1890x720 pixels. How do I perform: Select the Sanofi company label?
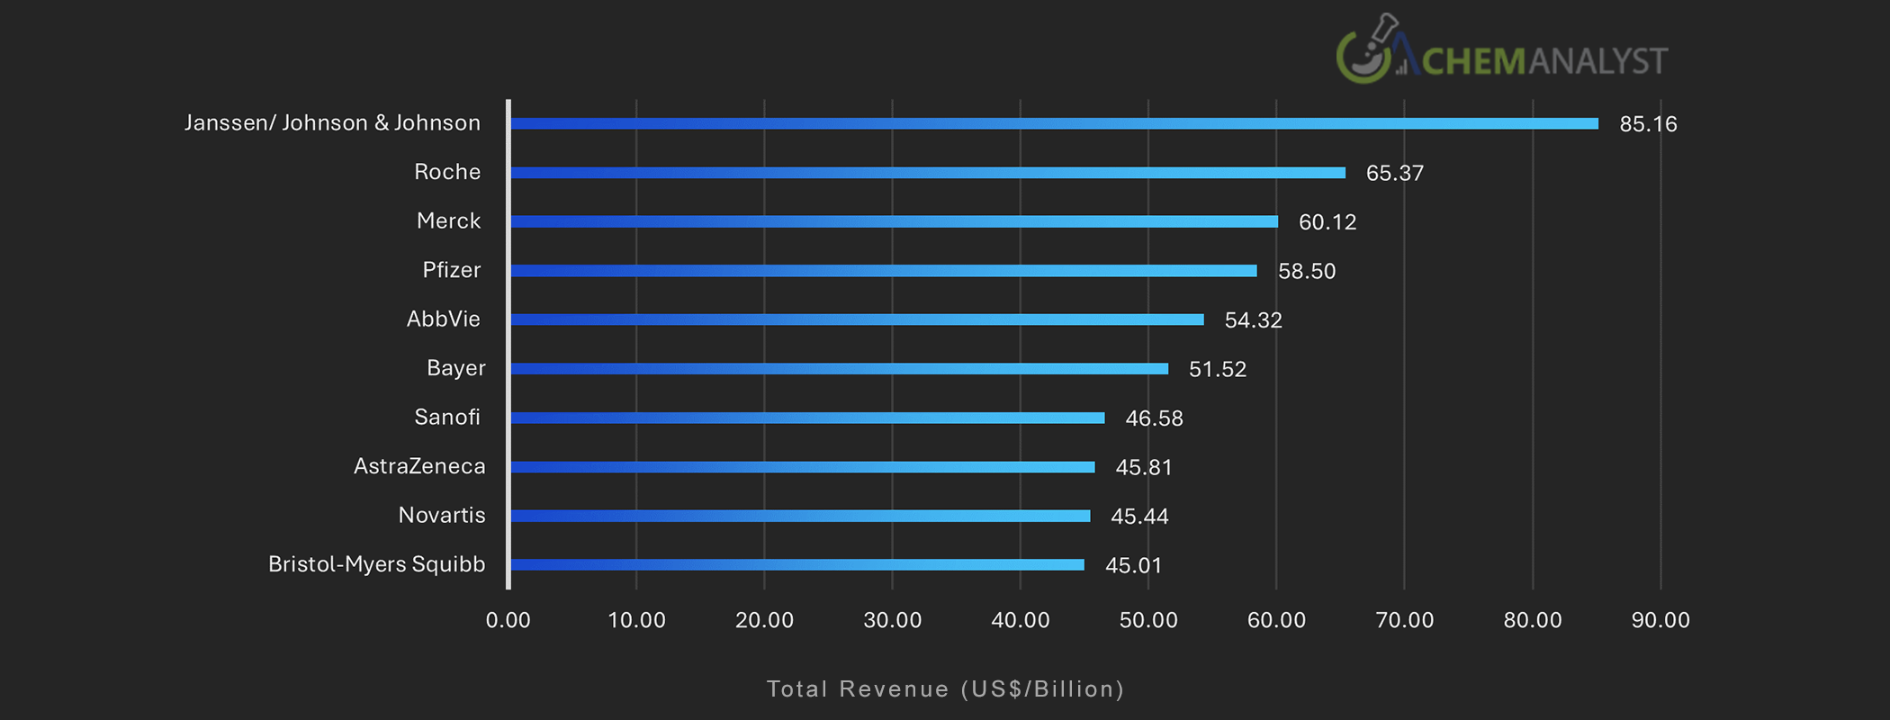pos(446,418)
